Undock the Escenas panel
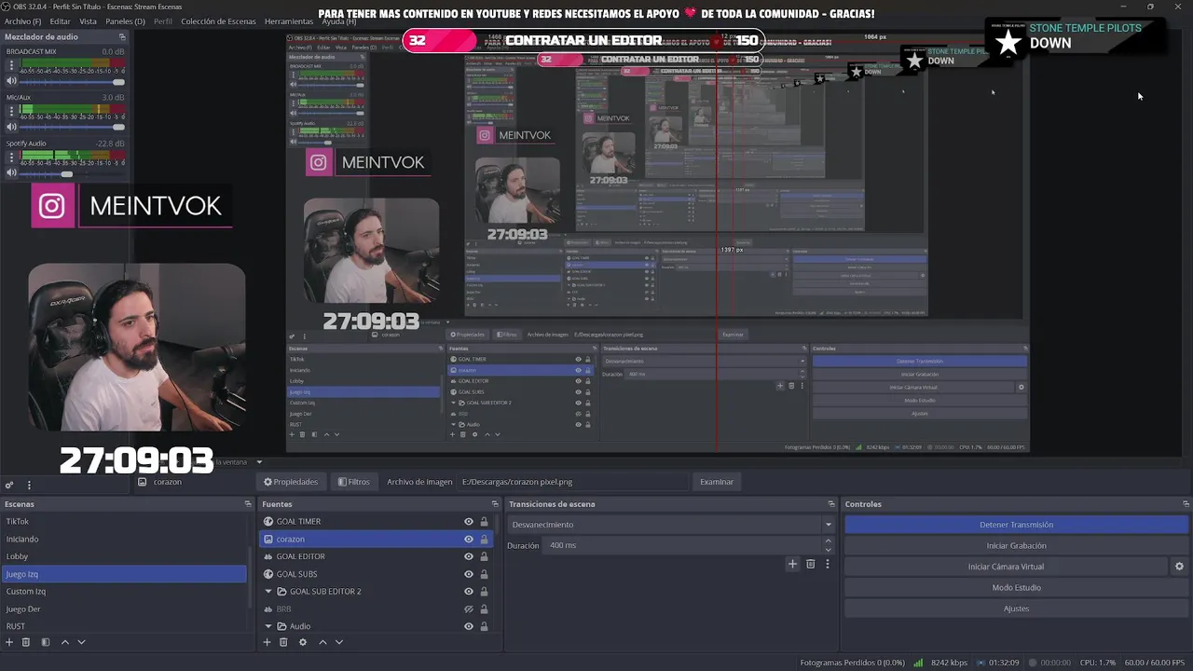The image size is (1193, 671). [x=248, y=504]
